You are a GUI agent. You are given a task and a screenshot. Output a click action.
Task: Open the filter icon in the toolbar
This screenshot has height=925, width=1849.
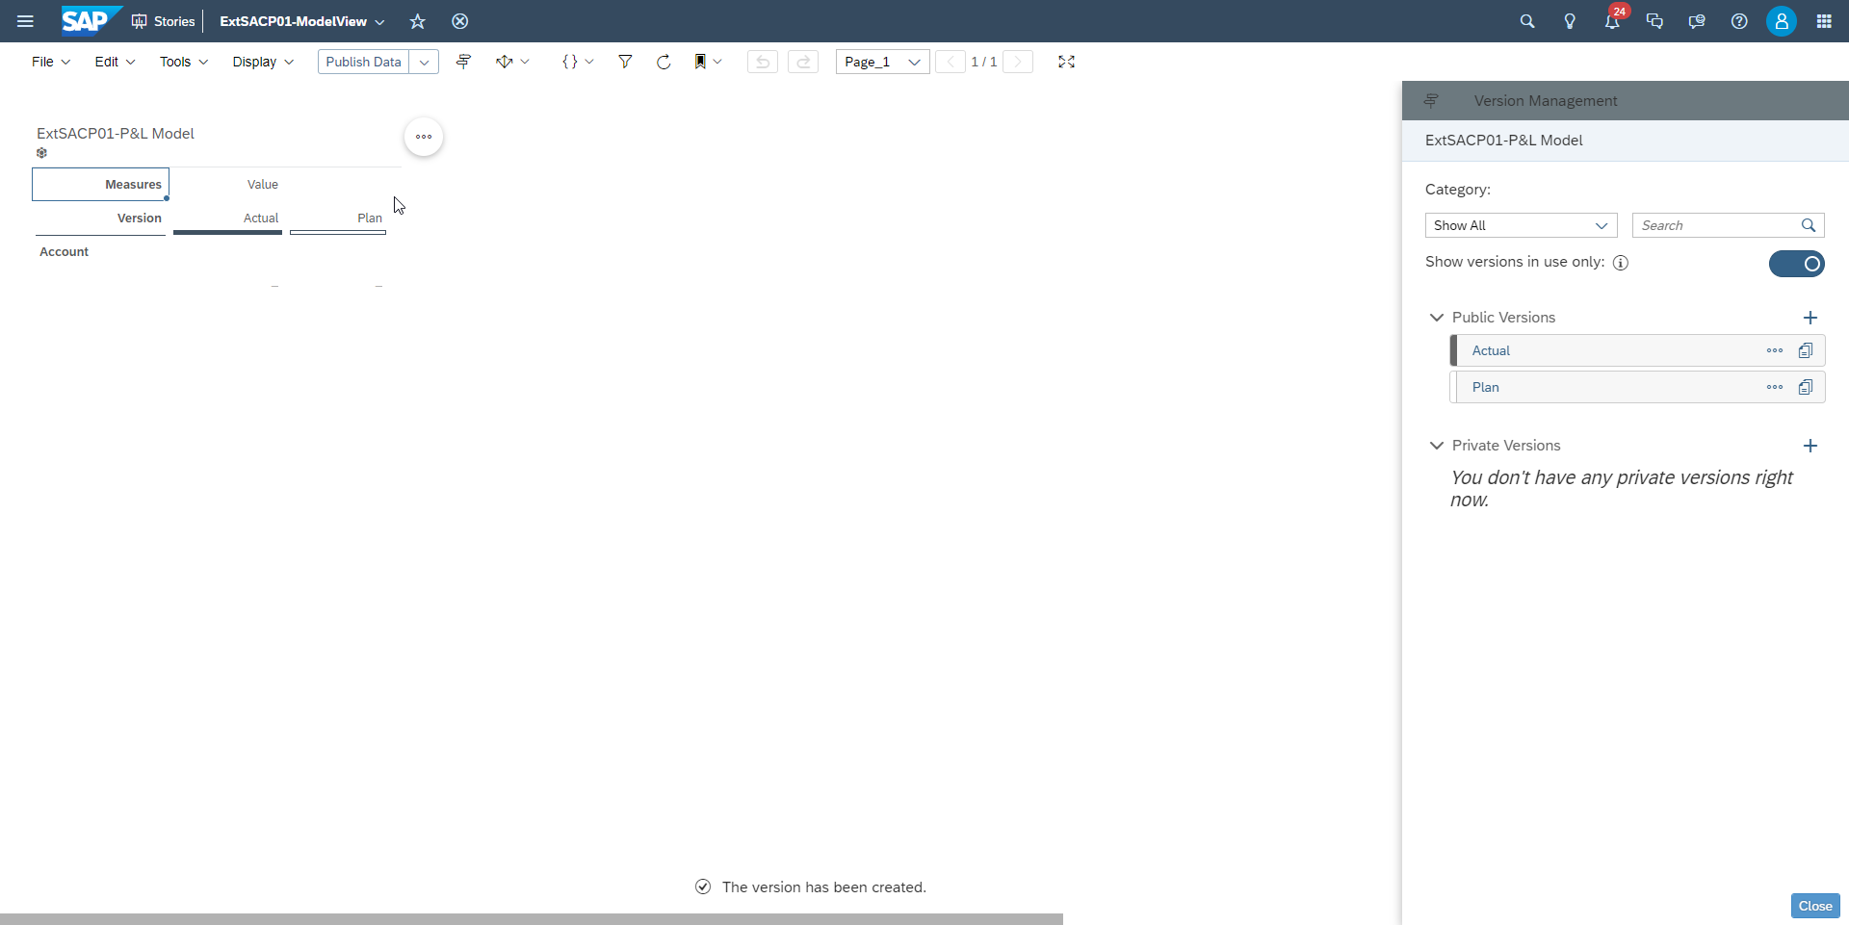[x=625, y=62]
